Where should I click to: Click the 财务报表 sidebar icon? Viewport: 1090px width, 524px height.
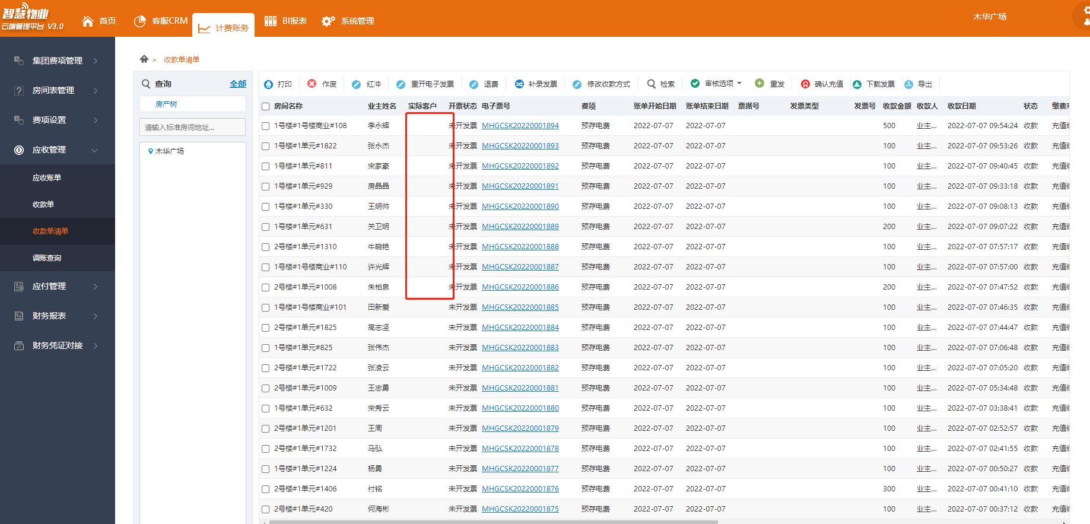point(19,316)
